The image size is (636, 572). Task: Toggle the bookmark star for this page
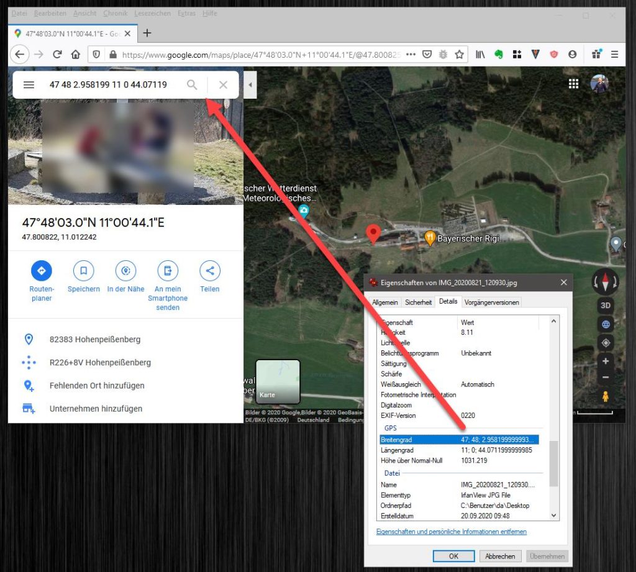coord(459,55)
